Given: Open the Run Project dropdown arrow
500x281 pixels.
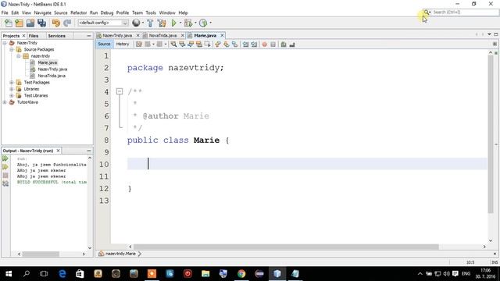Looking at the screenshot, I should tap(180, 23).
